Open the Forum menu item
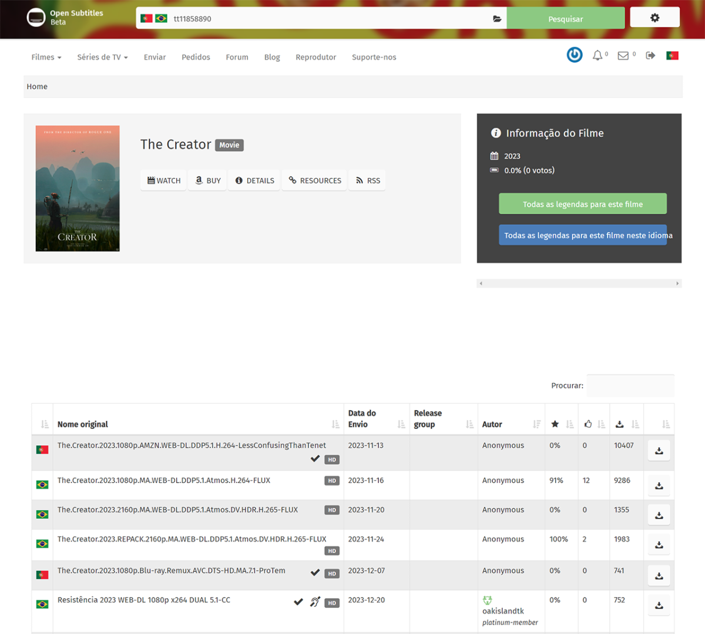Image resolution: width=705 pixels, height=634 pixels. [237, 57]
